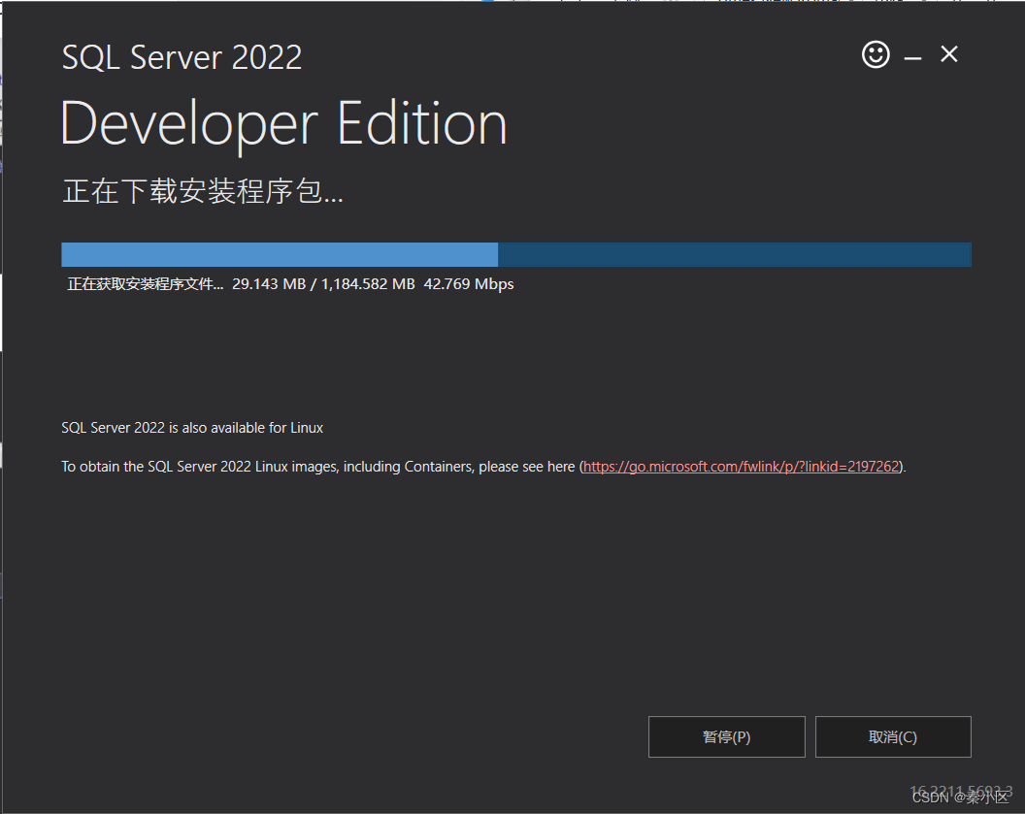
Task: Click the 正在下载安装程序包... heading
Action: pyautogui.click(x=203, y=191)
